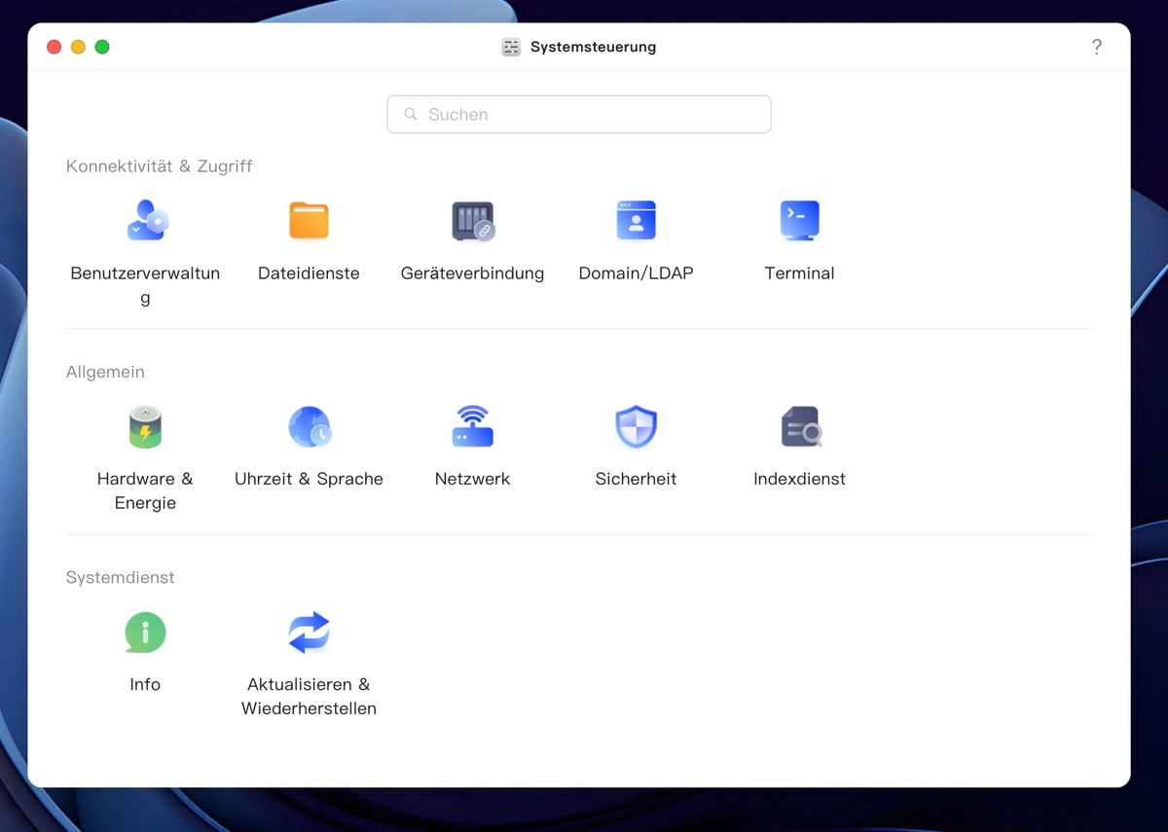Viewport: 1168px width, 832px height.
Task: Select the Uhrzeit & Sprache icon
Action: [309, 426]
